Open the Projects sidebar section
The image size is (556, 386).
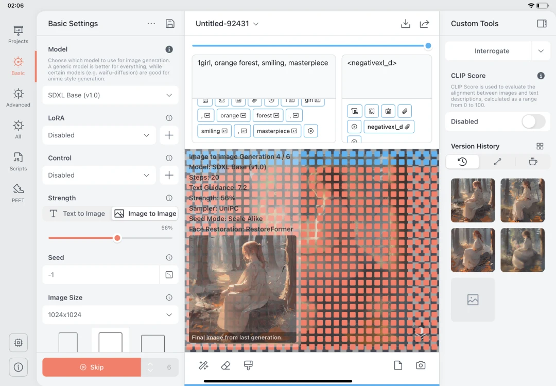[x=18, y=34]
